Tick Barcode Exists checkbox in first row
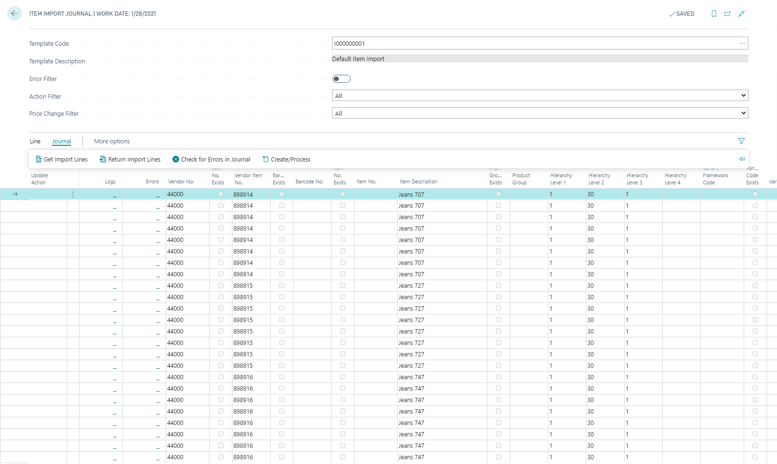The image size is (777, 464). (x=282, y=194)
